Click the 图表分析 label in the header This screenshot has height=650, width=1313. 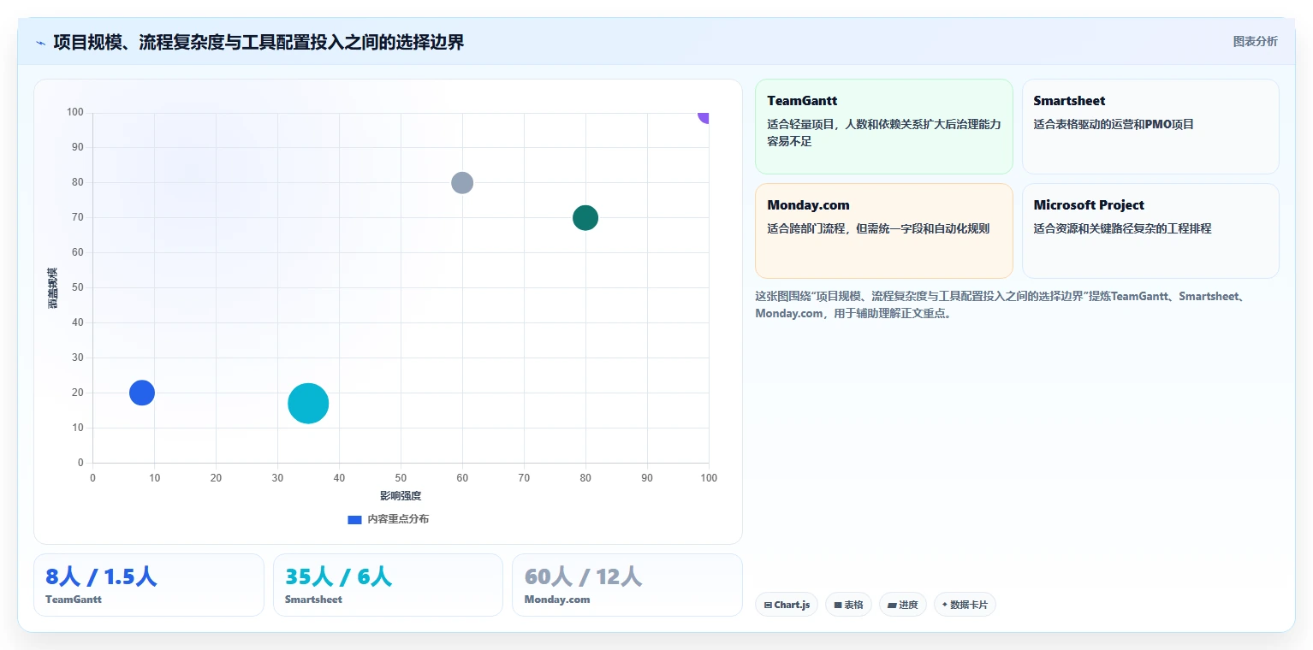click(1255, 42)
